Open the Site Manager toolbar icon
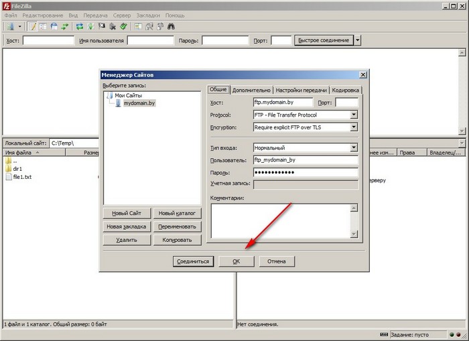Screen dimensions: 469x341 coord(11,27)
